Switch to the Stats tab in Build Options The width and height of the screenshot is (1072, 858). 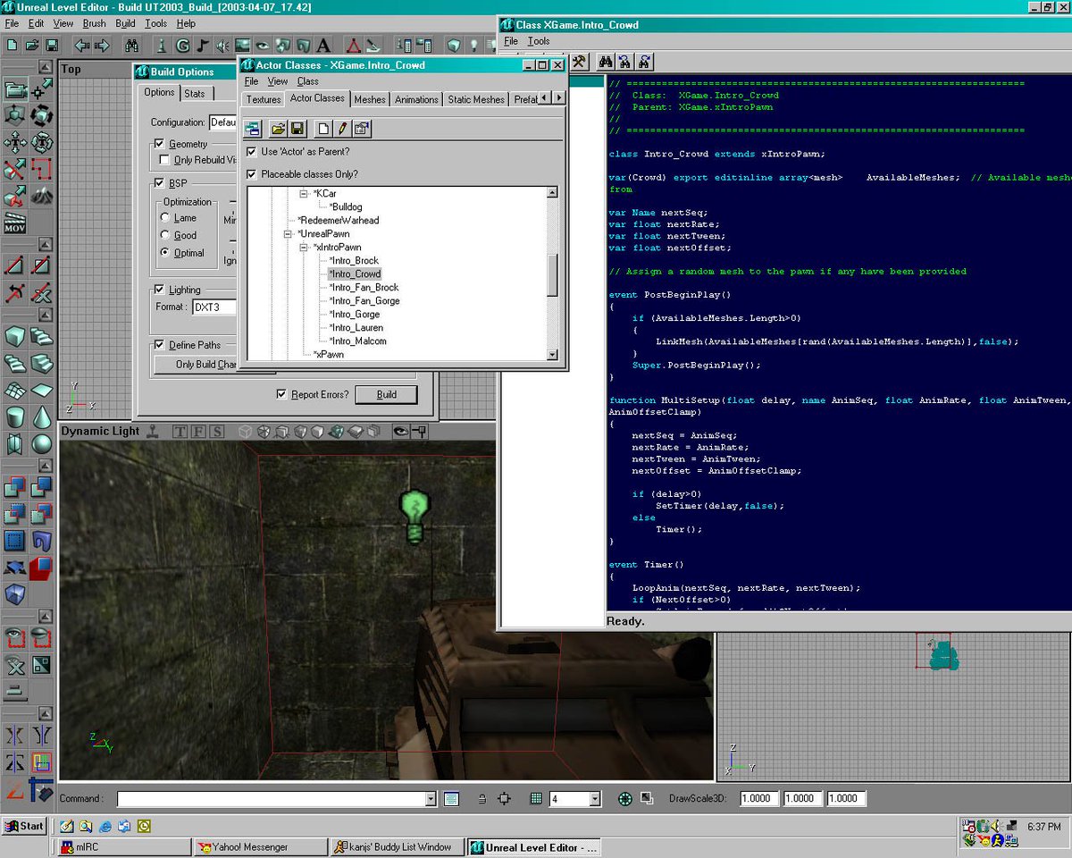195,93
